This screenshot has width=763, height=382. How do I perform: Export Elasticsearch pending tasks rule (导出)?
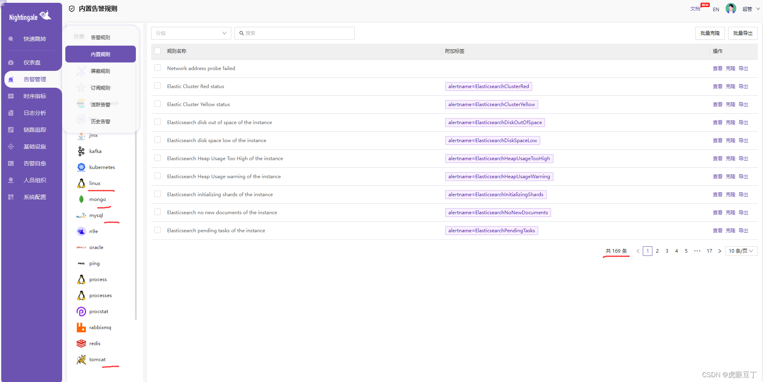coord(743,231)
